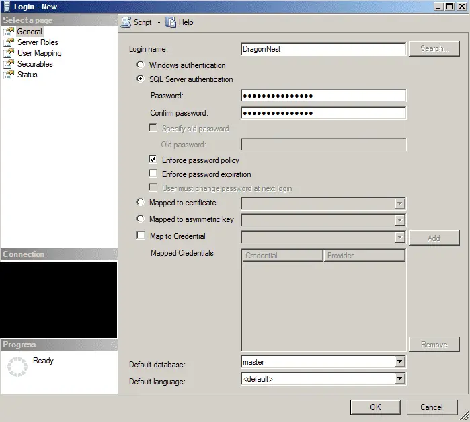Click the Credential column header
The width and height of the screenshot is (470, 422).
point(282,256)
